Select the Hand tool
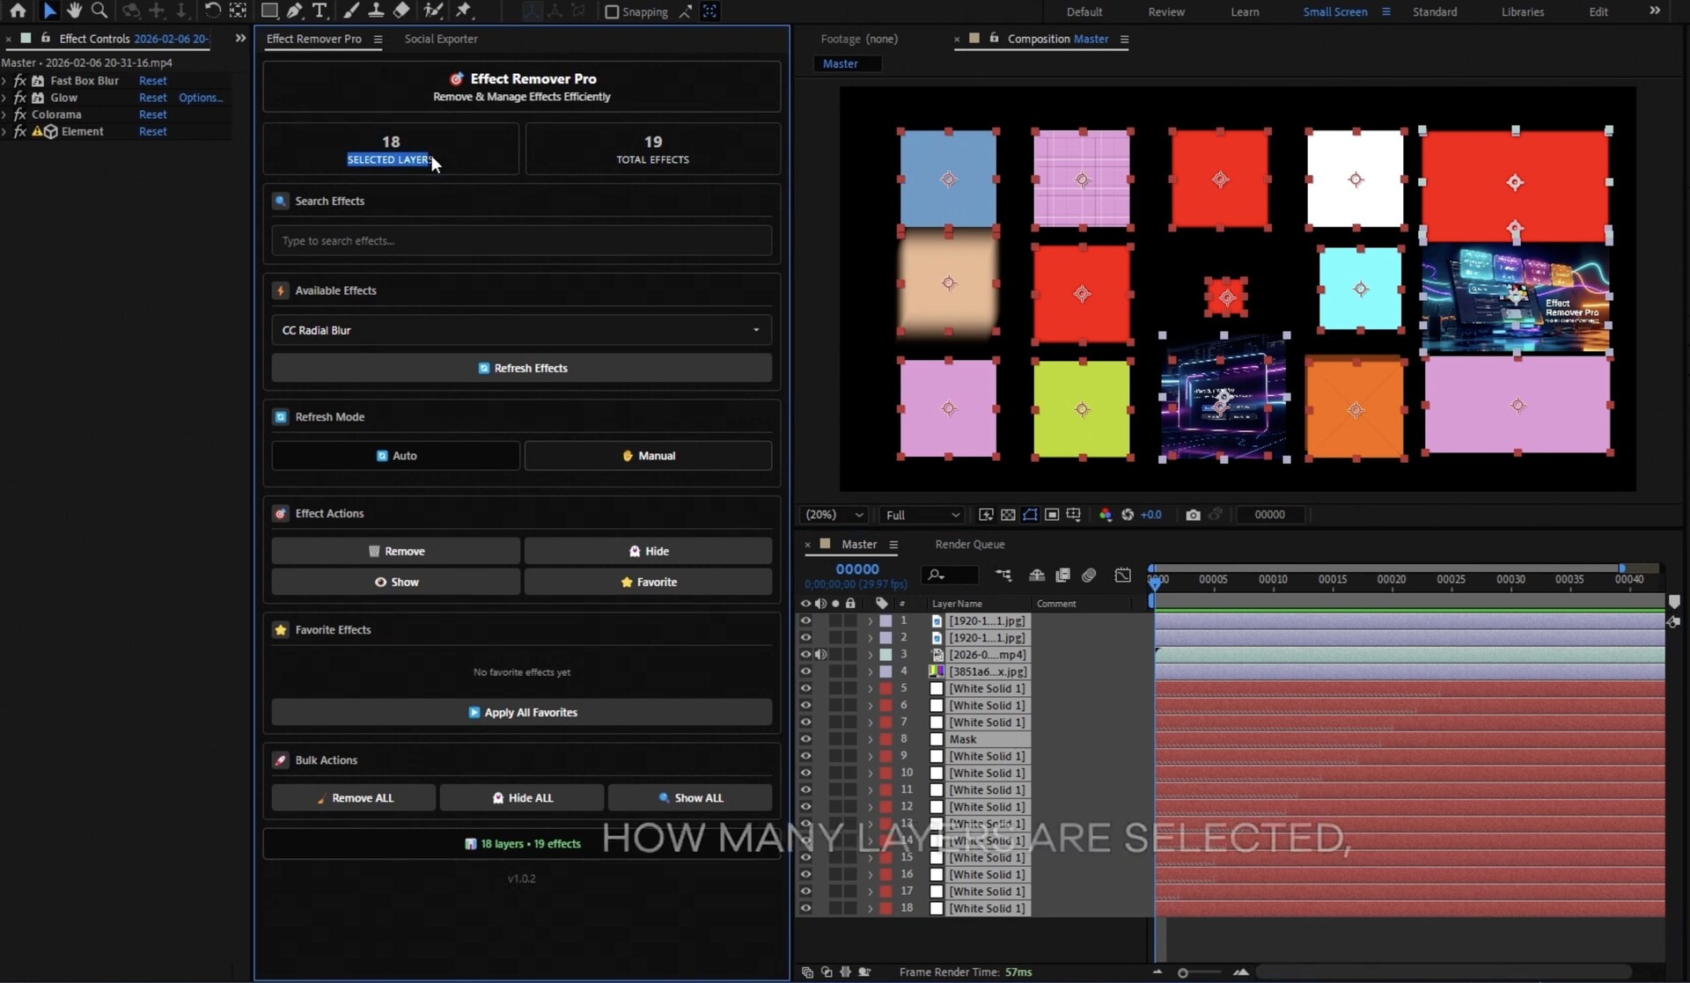1690x983 pixels. [75, 11]
